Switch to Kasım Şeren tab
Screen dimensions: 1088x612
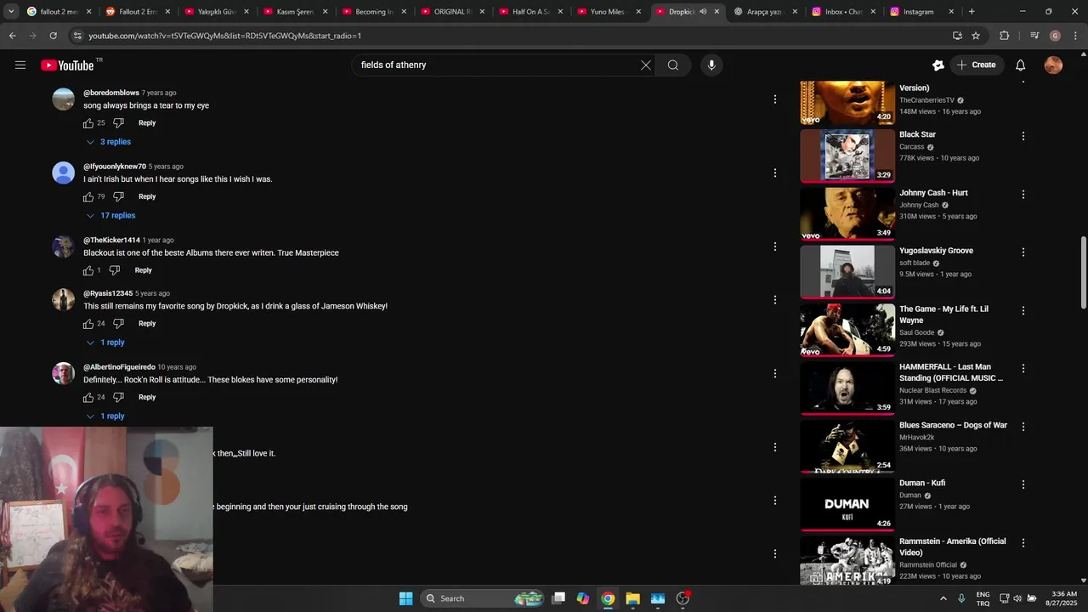pos(294,12)
